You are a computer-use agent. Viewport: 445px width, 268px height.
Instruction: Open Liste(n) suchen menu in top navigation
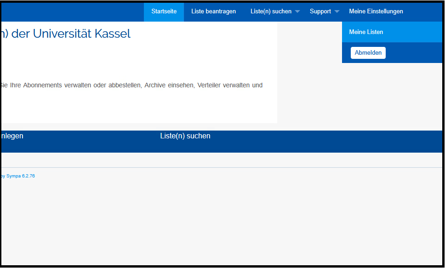(x=271, y=11)
